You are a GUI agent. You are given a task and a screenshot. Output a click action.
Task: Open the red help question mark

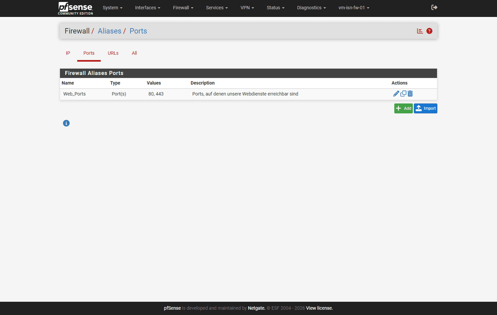coord(429,31)
